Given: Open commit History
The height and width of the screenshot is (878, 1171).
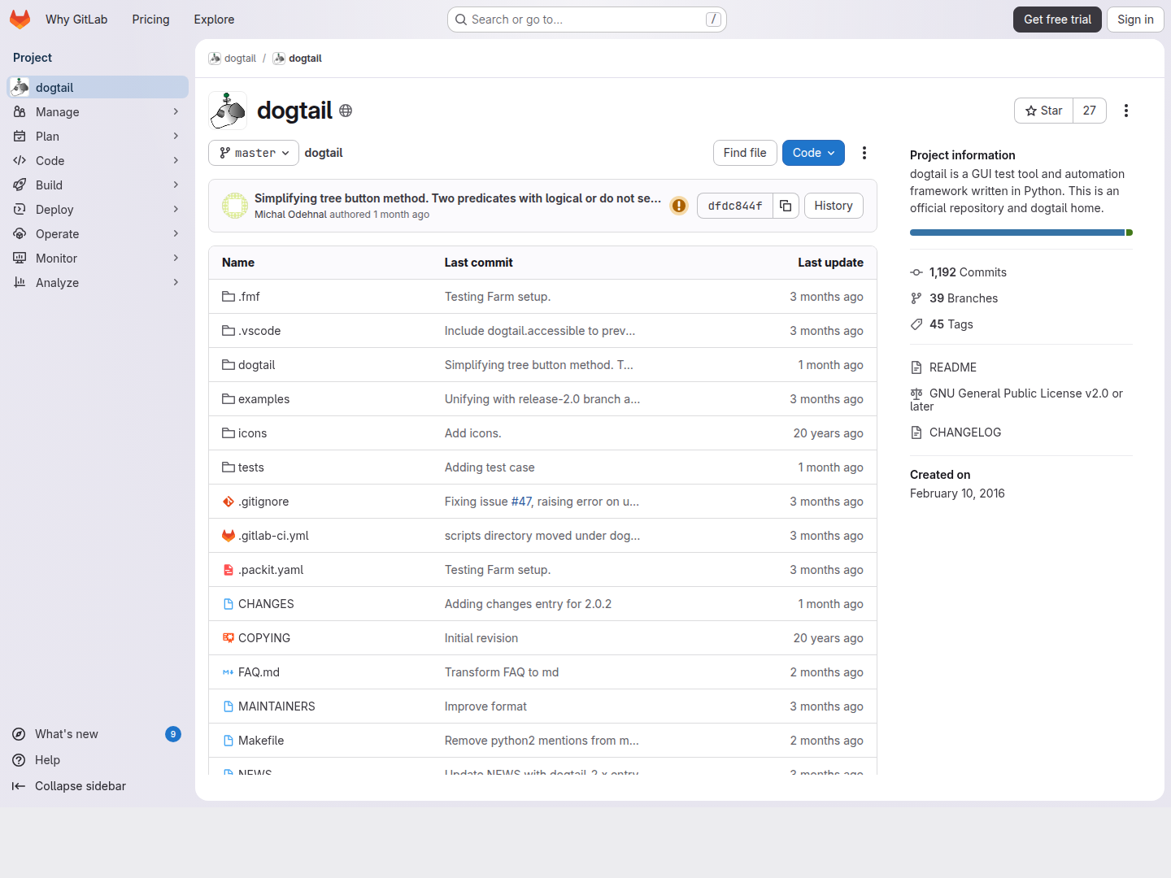Looking at the screenshot, I should click(x=834, y=206).
